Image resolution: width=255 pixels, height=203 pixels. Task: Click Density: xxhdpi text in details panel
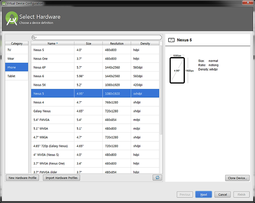pos(208,69)
